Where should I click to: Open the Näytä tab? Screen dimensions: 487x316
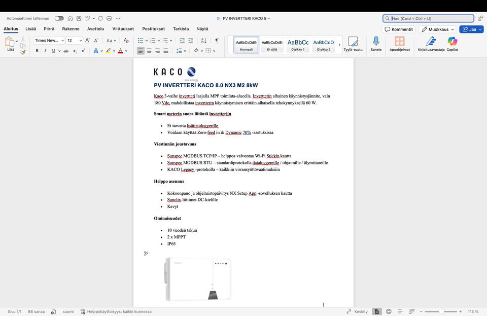click(x=202, y=28)
